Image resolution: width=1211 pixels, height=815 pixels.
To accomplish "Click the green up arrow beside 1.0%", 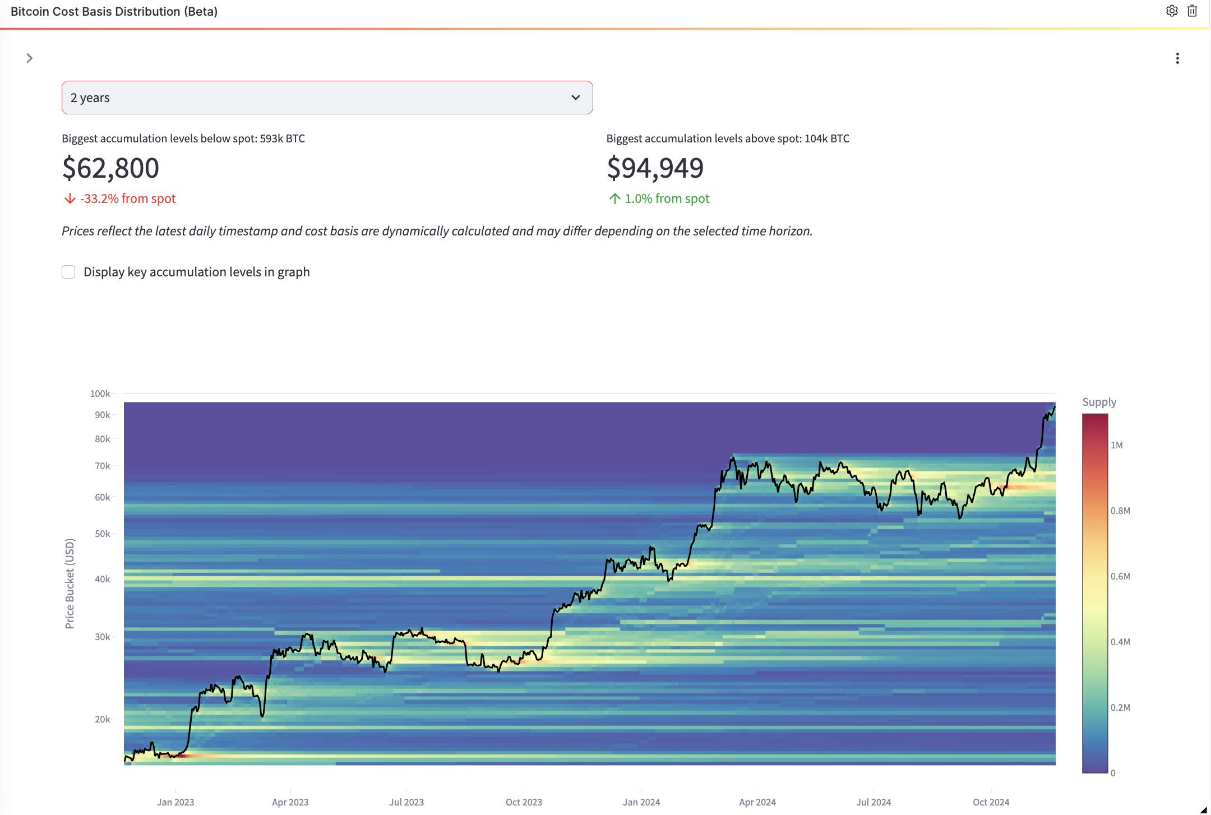I will [614, 198].
